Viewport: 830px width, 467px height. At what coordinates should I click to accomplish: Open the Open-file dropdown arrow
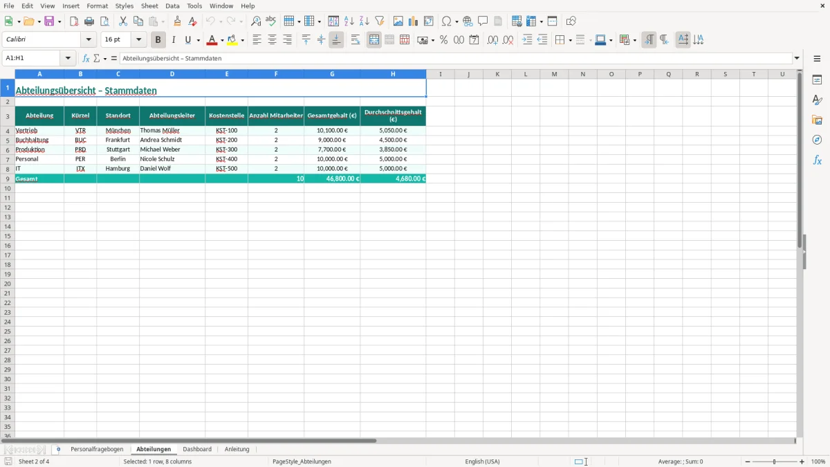tap(39, 21)
